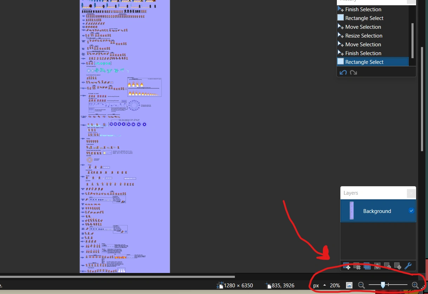This screenshot has width=428, height=294.
Task: Select the highlighted Rectangle Select history entry
Action: (x=373, y=62)
